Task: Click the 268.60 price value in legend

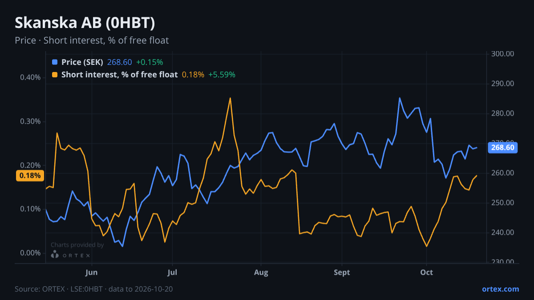Action: tap(119, 62)
